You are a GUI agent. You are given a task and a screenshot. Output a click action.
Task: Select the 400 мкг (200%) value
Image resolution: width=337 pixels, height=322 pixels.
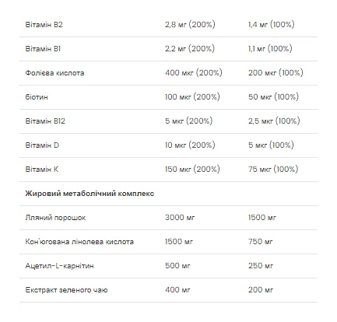(x=194, y=73)
